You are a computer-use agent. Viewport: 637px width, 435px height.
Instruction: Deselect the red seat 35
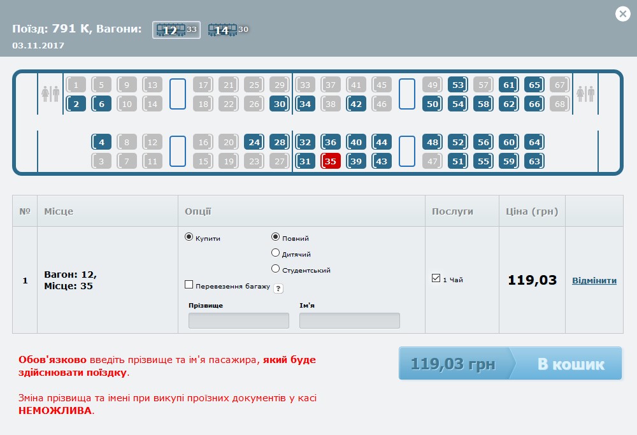click(331, 161)
